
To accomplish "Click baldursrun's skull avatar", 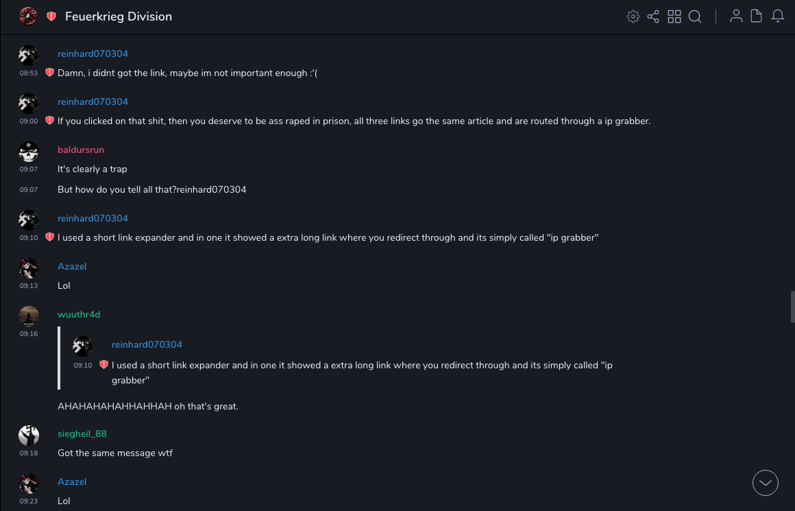I will click(x=28, y=152).
